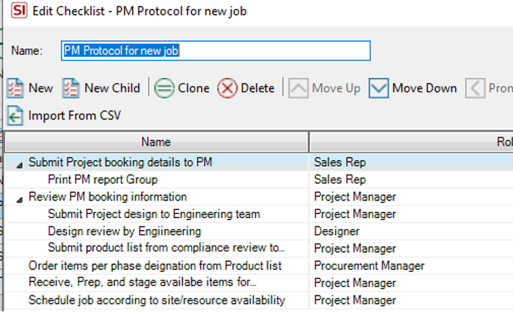Click Procurement Manager role cell
Screen dimensions: 513x312
point(369,266)
